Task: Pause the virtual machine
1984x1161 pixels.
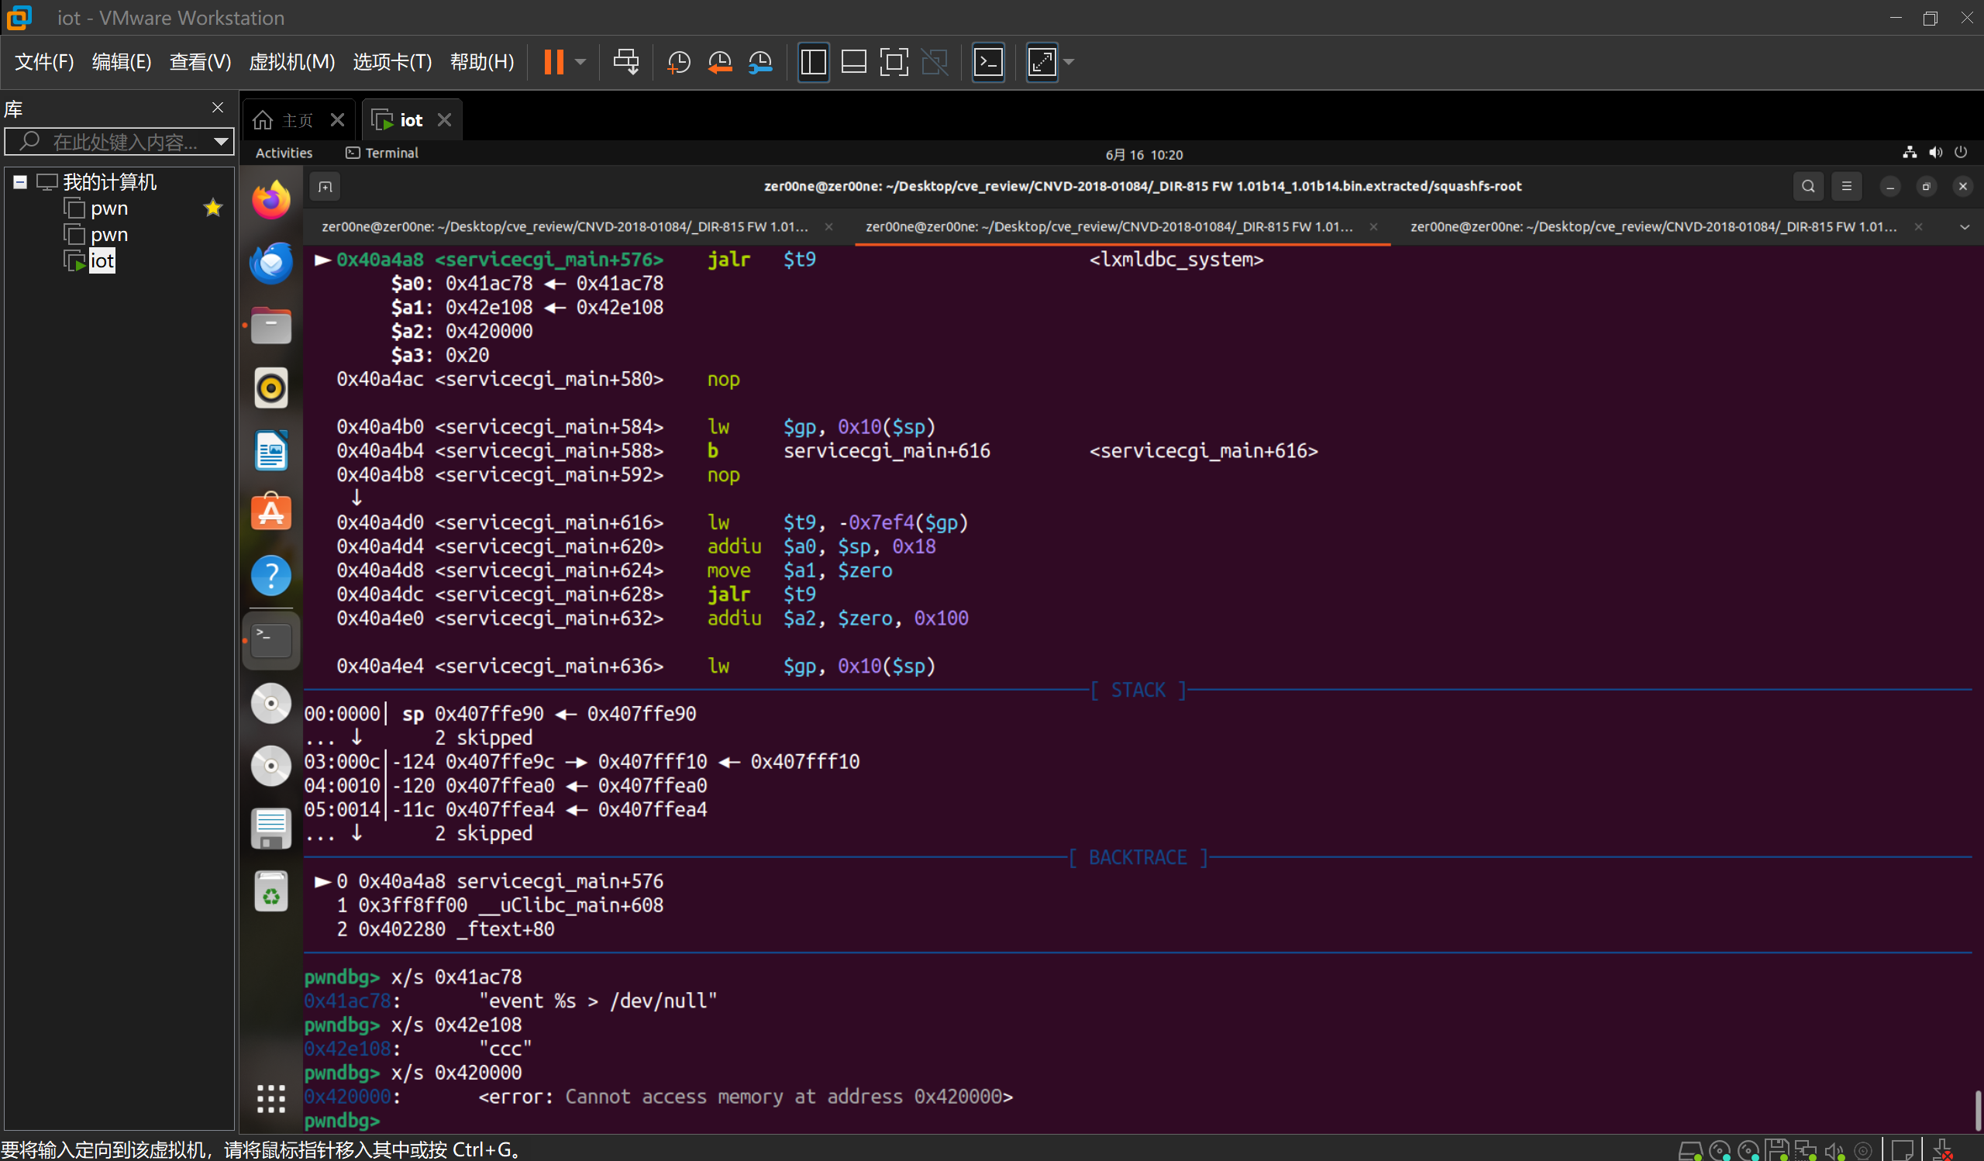Action: (x=553, y=61)
